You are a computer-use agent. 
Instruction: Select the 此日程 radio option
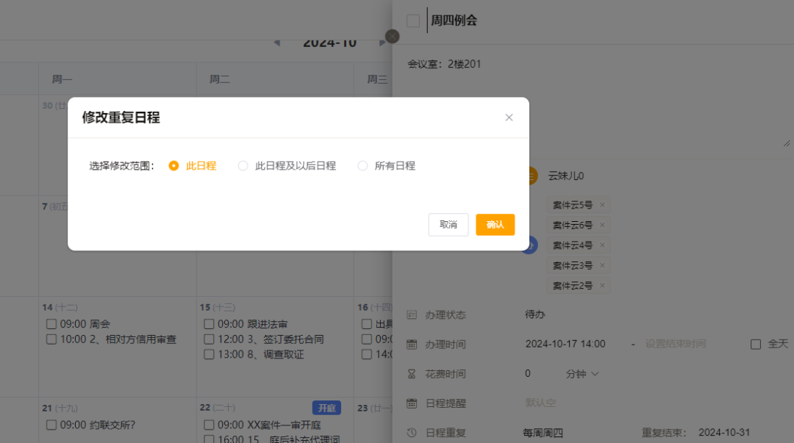pyautogui.click(x=174, y=166)
